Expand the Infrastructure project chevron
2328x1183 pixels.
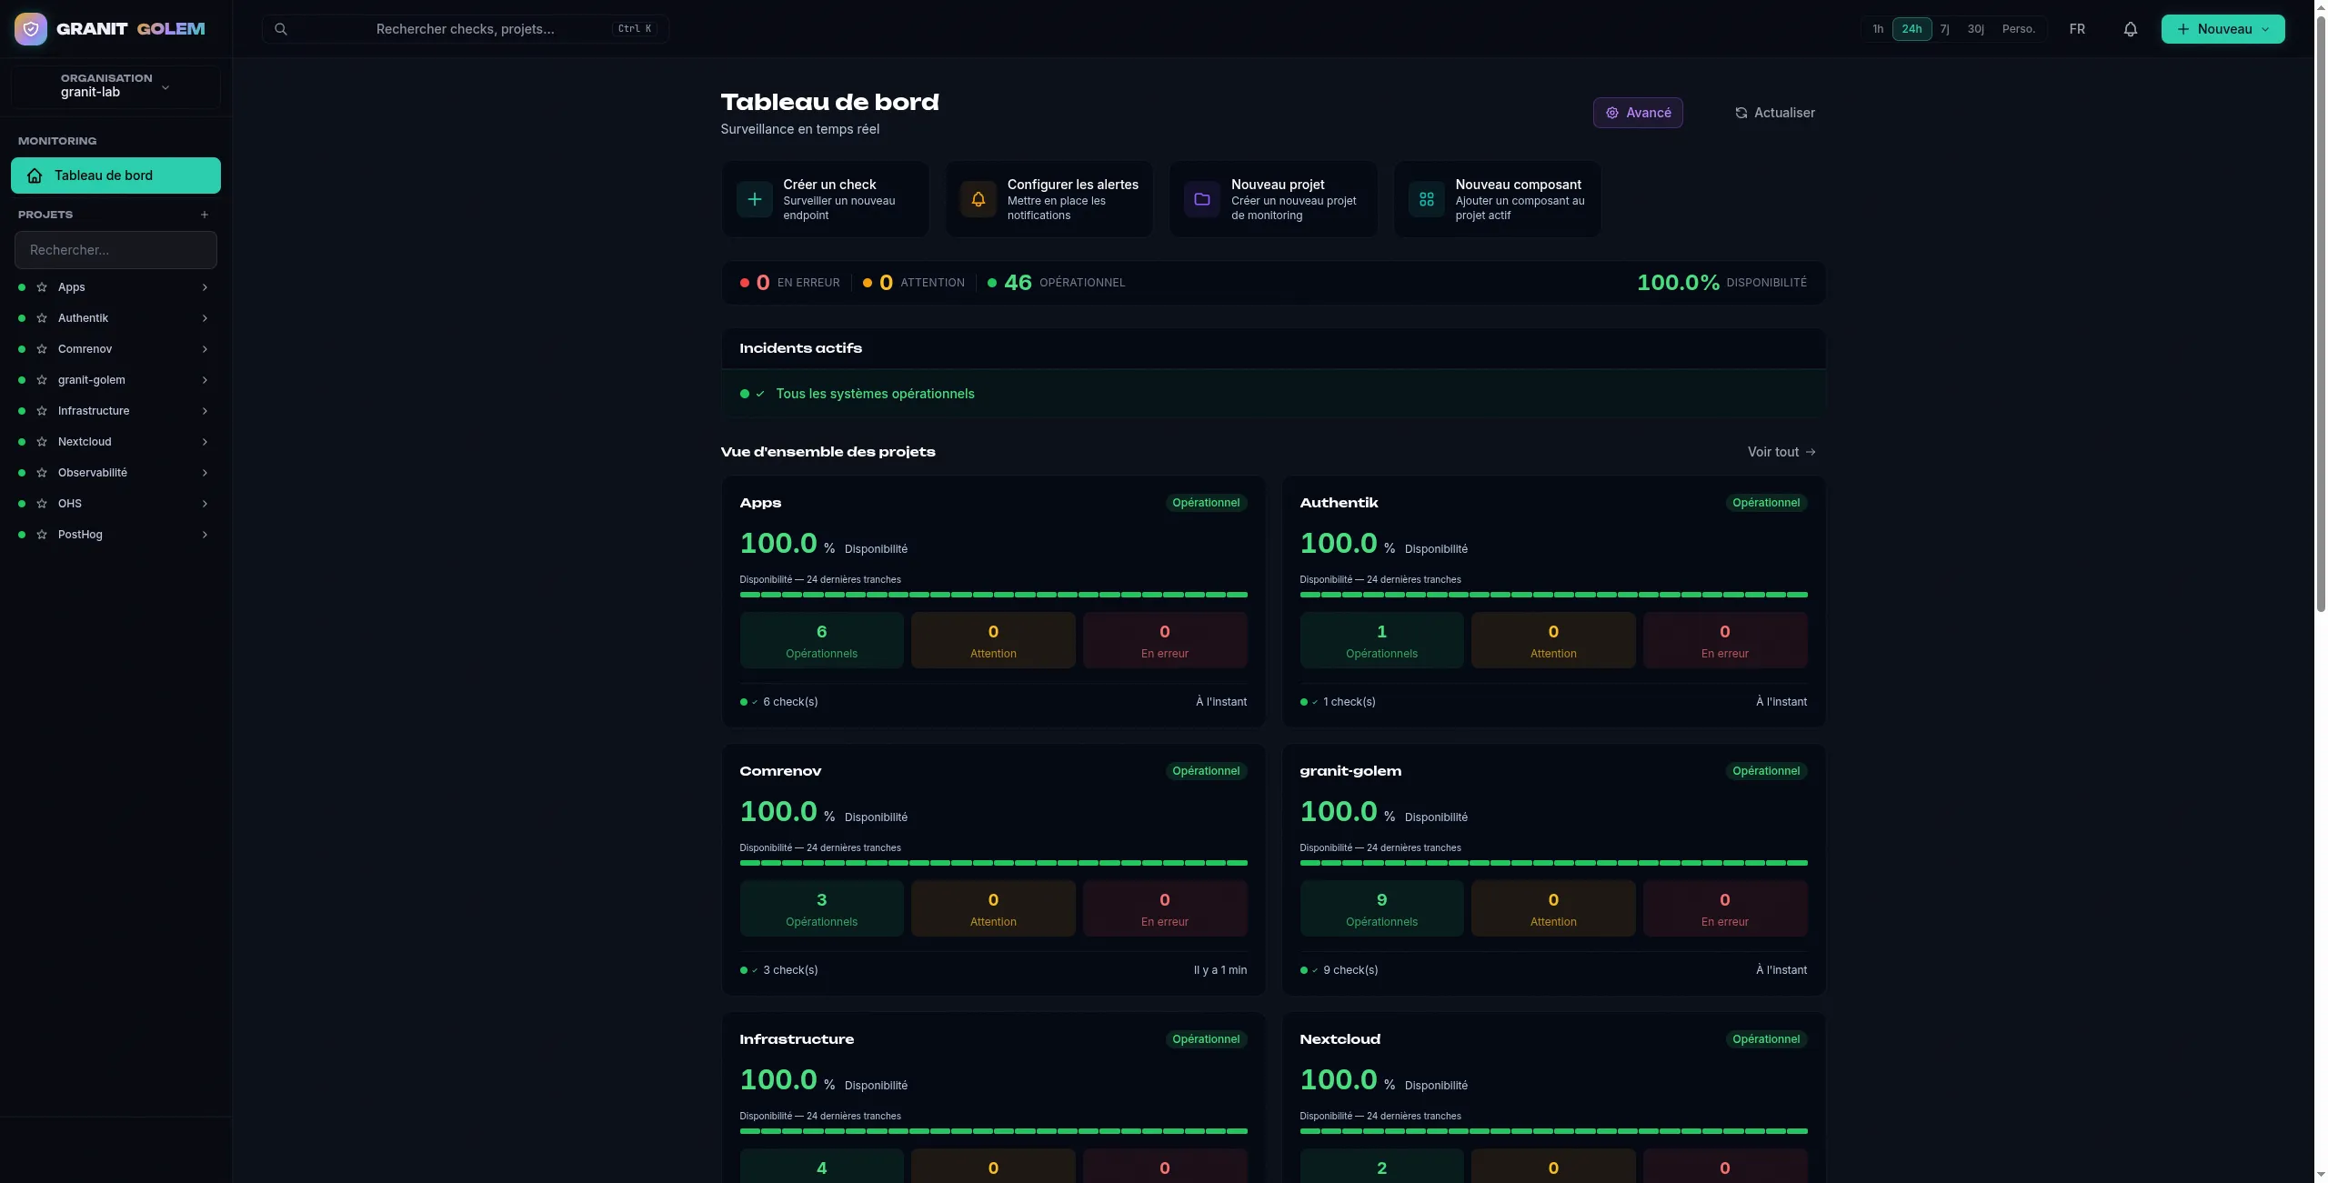[x=205, y=411]
